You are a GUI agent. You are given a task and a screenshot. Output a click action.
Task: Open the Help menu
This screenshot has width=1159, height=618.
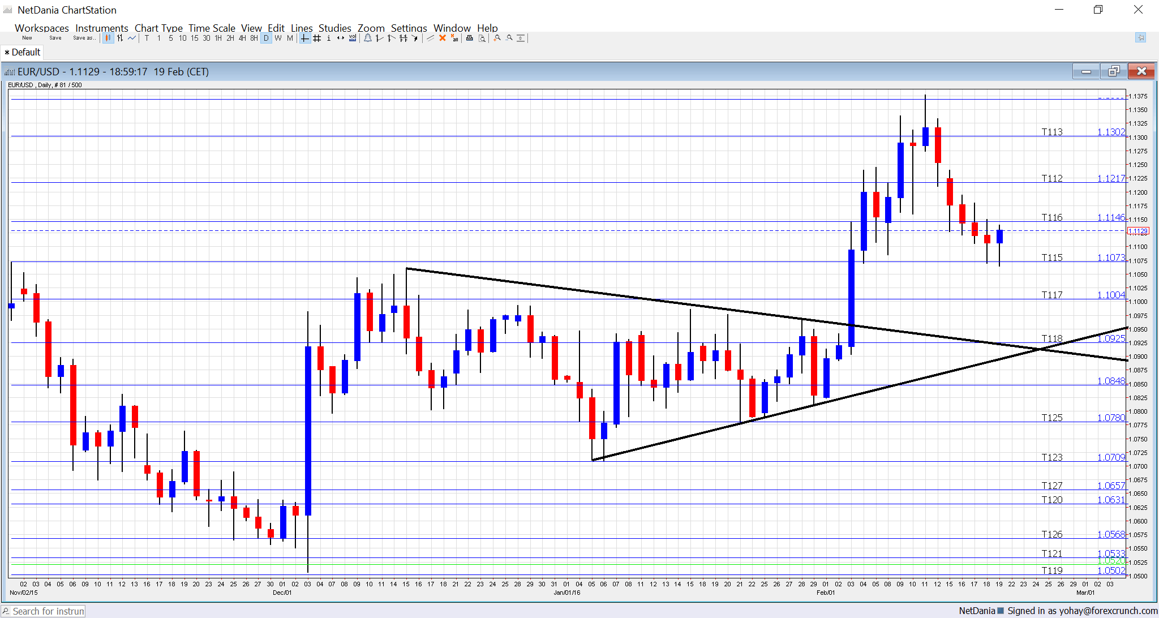487,28
